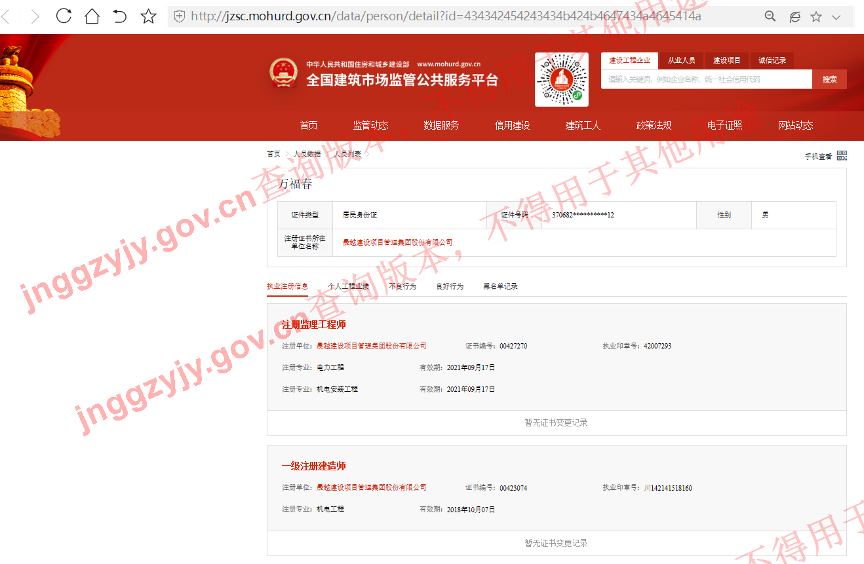This screenshot has width=864, height=564.
Task: Select the 建设项目 search tab
Action: coord(726,60)
